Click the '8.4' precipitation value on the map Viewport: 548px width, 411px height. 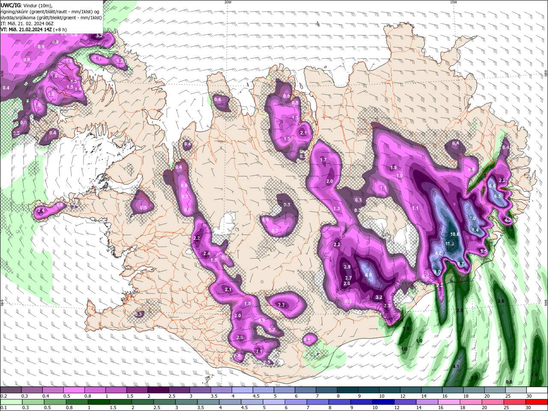[x=475, y=230]
